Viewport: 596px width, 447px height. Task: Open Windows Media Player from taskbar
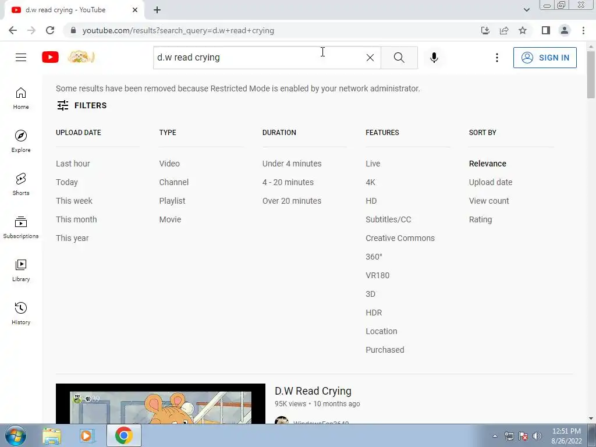tap(87, 435)
